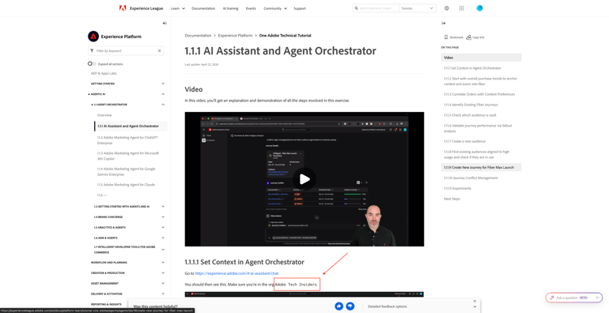Screen dimensions: 609x313
Task: Open Documentation breadcrumb link
Action: coord(198,36)
